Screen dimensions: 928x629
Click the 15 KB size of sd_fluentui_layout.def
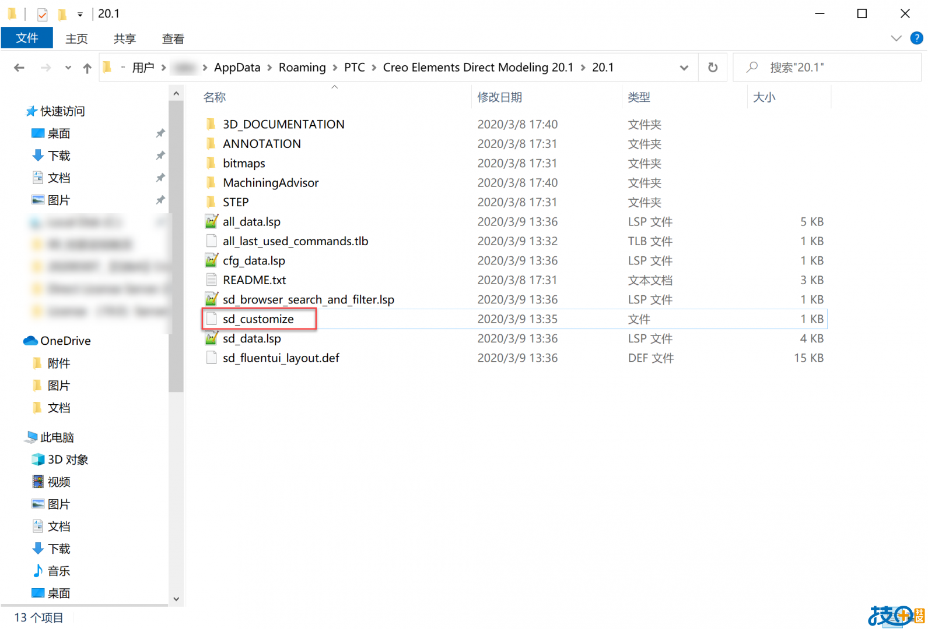click(808, 358)
